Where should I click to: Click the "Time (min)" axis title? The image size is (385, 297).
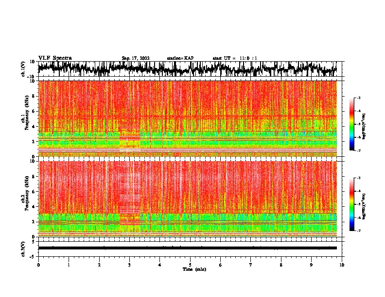(194, 269)
